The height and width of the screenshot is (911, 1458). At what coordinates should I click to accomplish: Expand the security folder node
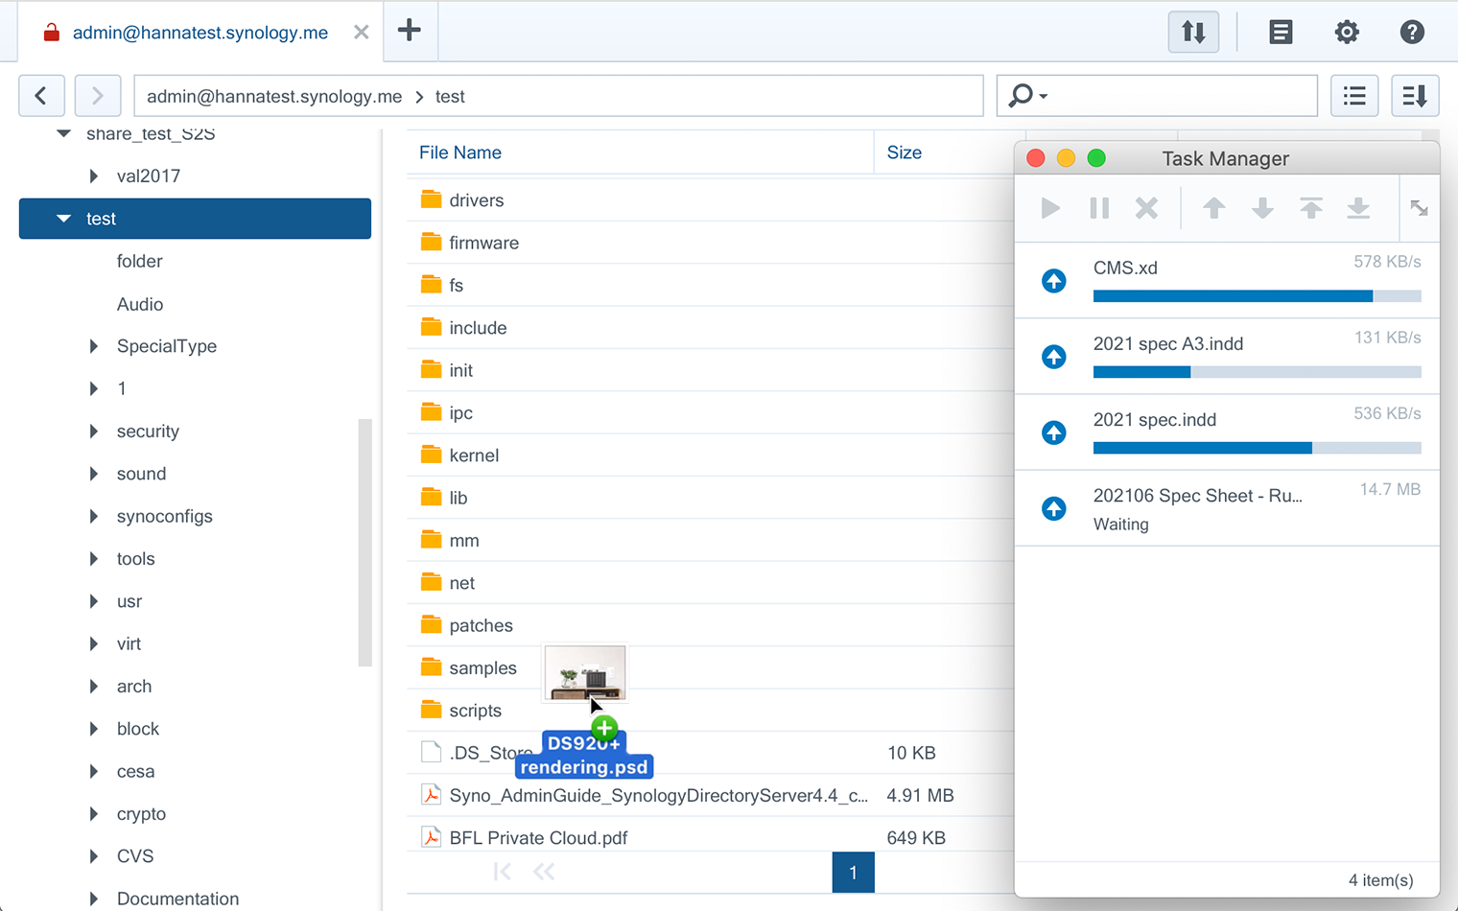pos(93,432)
